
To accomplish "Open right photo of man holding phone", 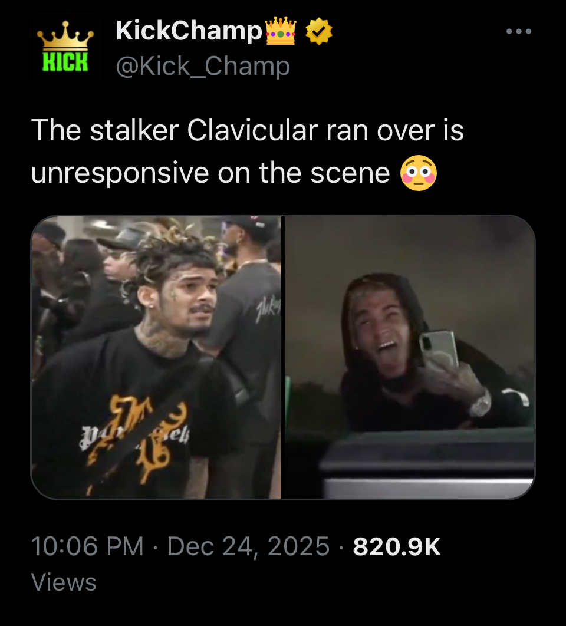I will pyautogui.click(x=410, y=357).
